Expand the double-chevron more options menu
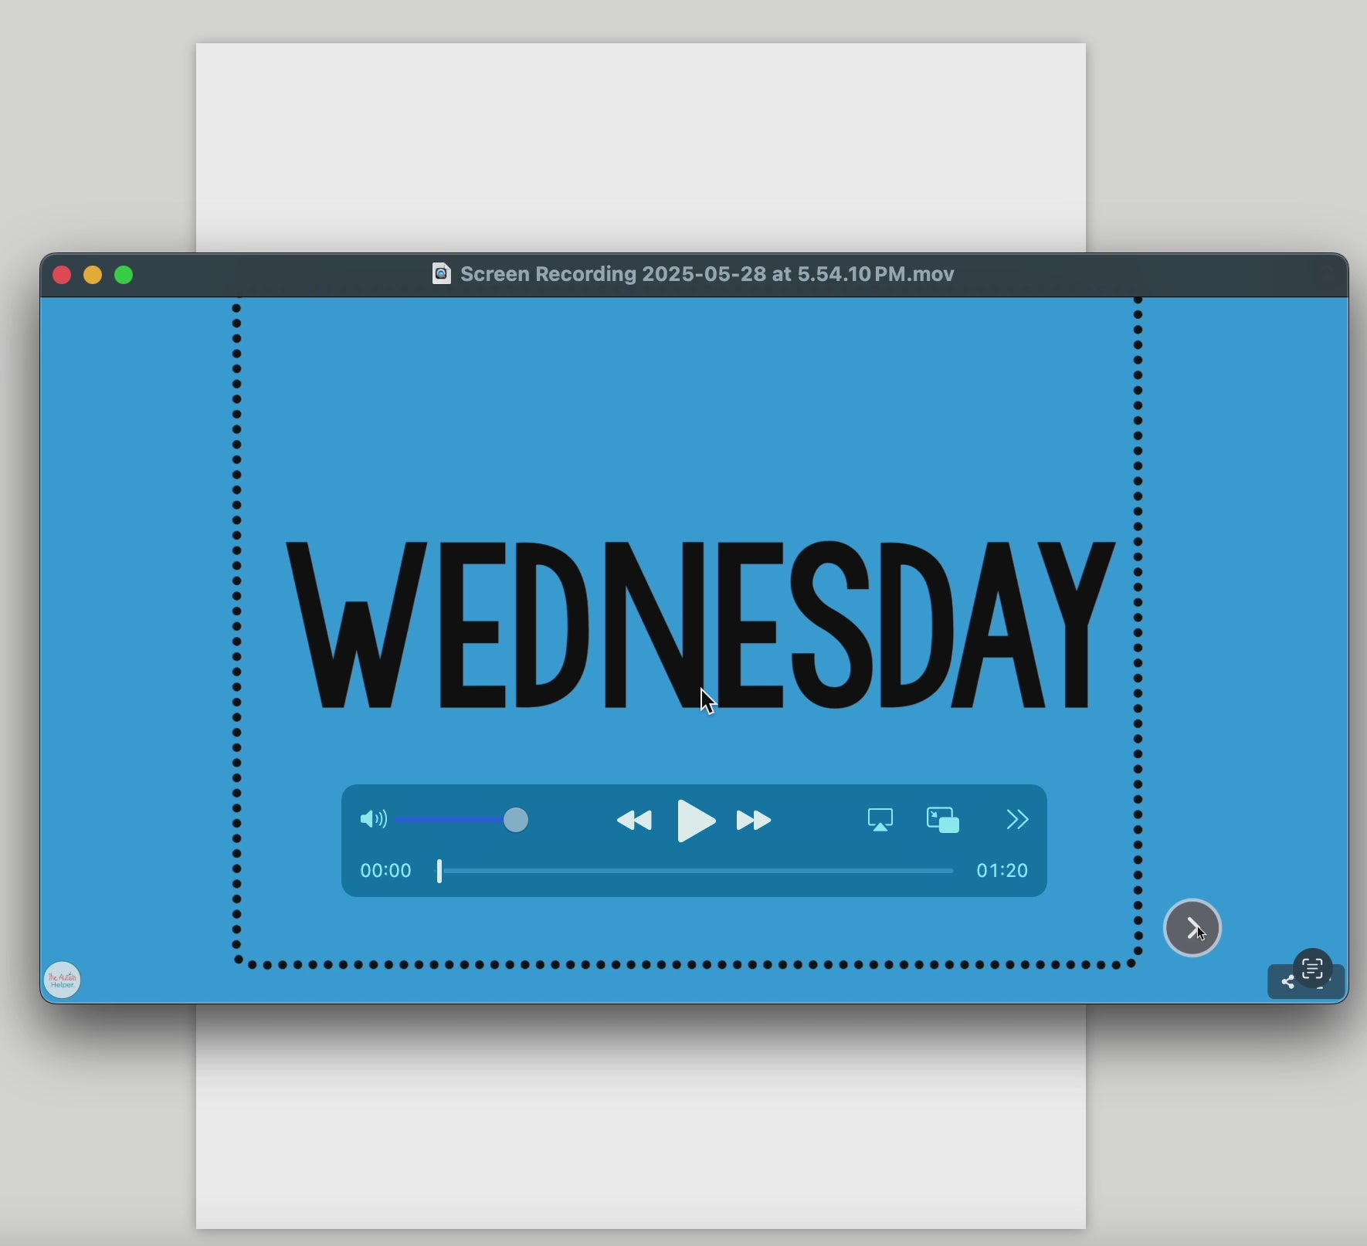Viewport: 1367px width, 1246px height. (x=1017, y=820)
